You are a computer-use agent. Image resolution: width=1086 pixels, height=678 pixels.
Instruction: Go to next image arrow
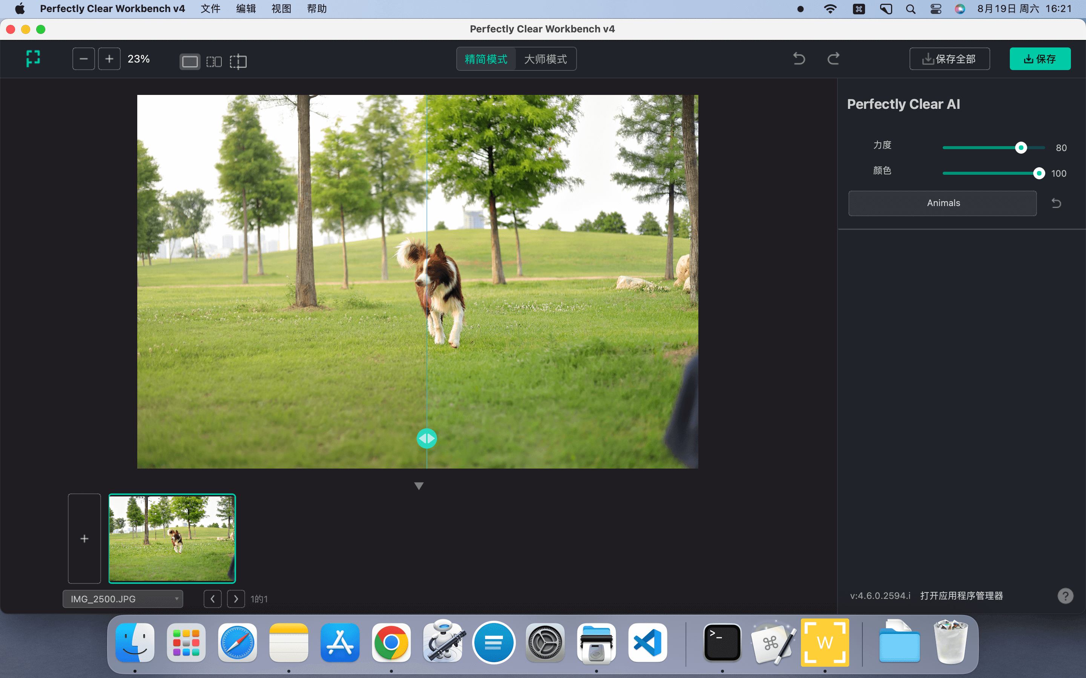236,599
